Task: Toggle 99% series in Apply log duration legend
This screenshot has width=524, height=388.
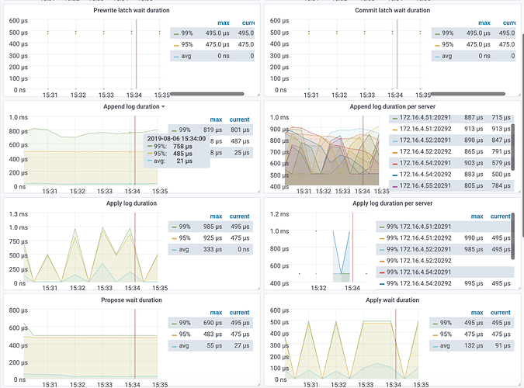Action: (x=185, y=227)
